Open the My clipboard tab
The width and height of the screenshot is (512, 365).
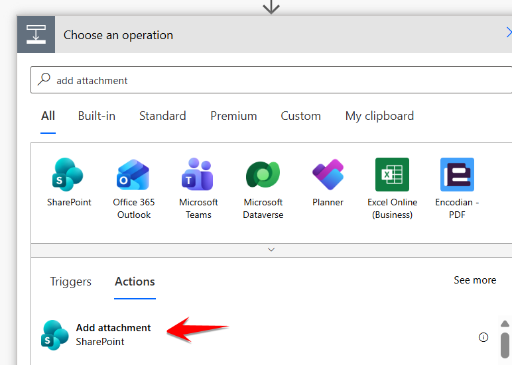point(379,116)
